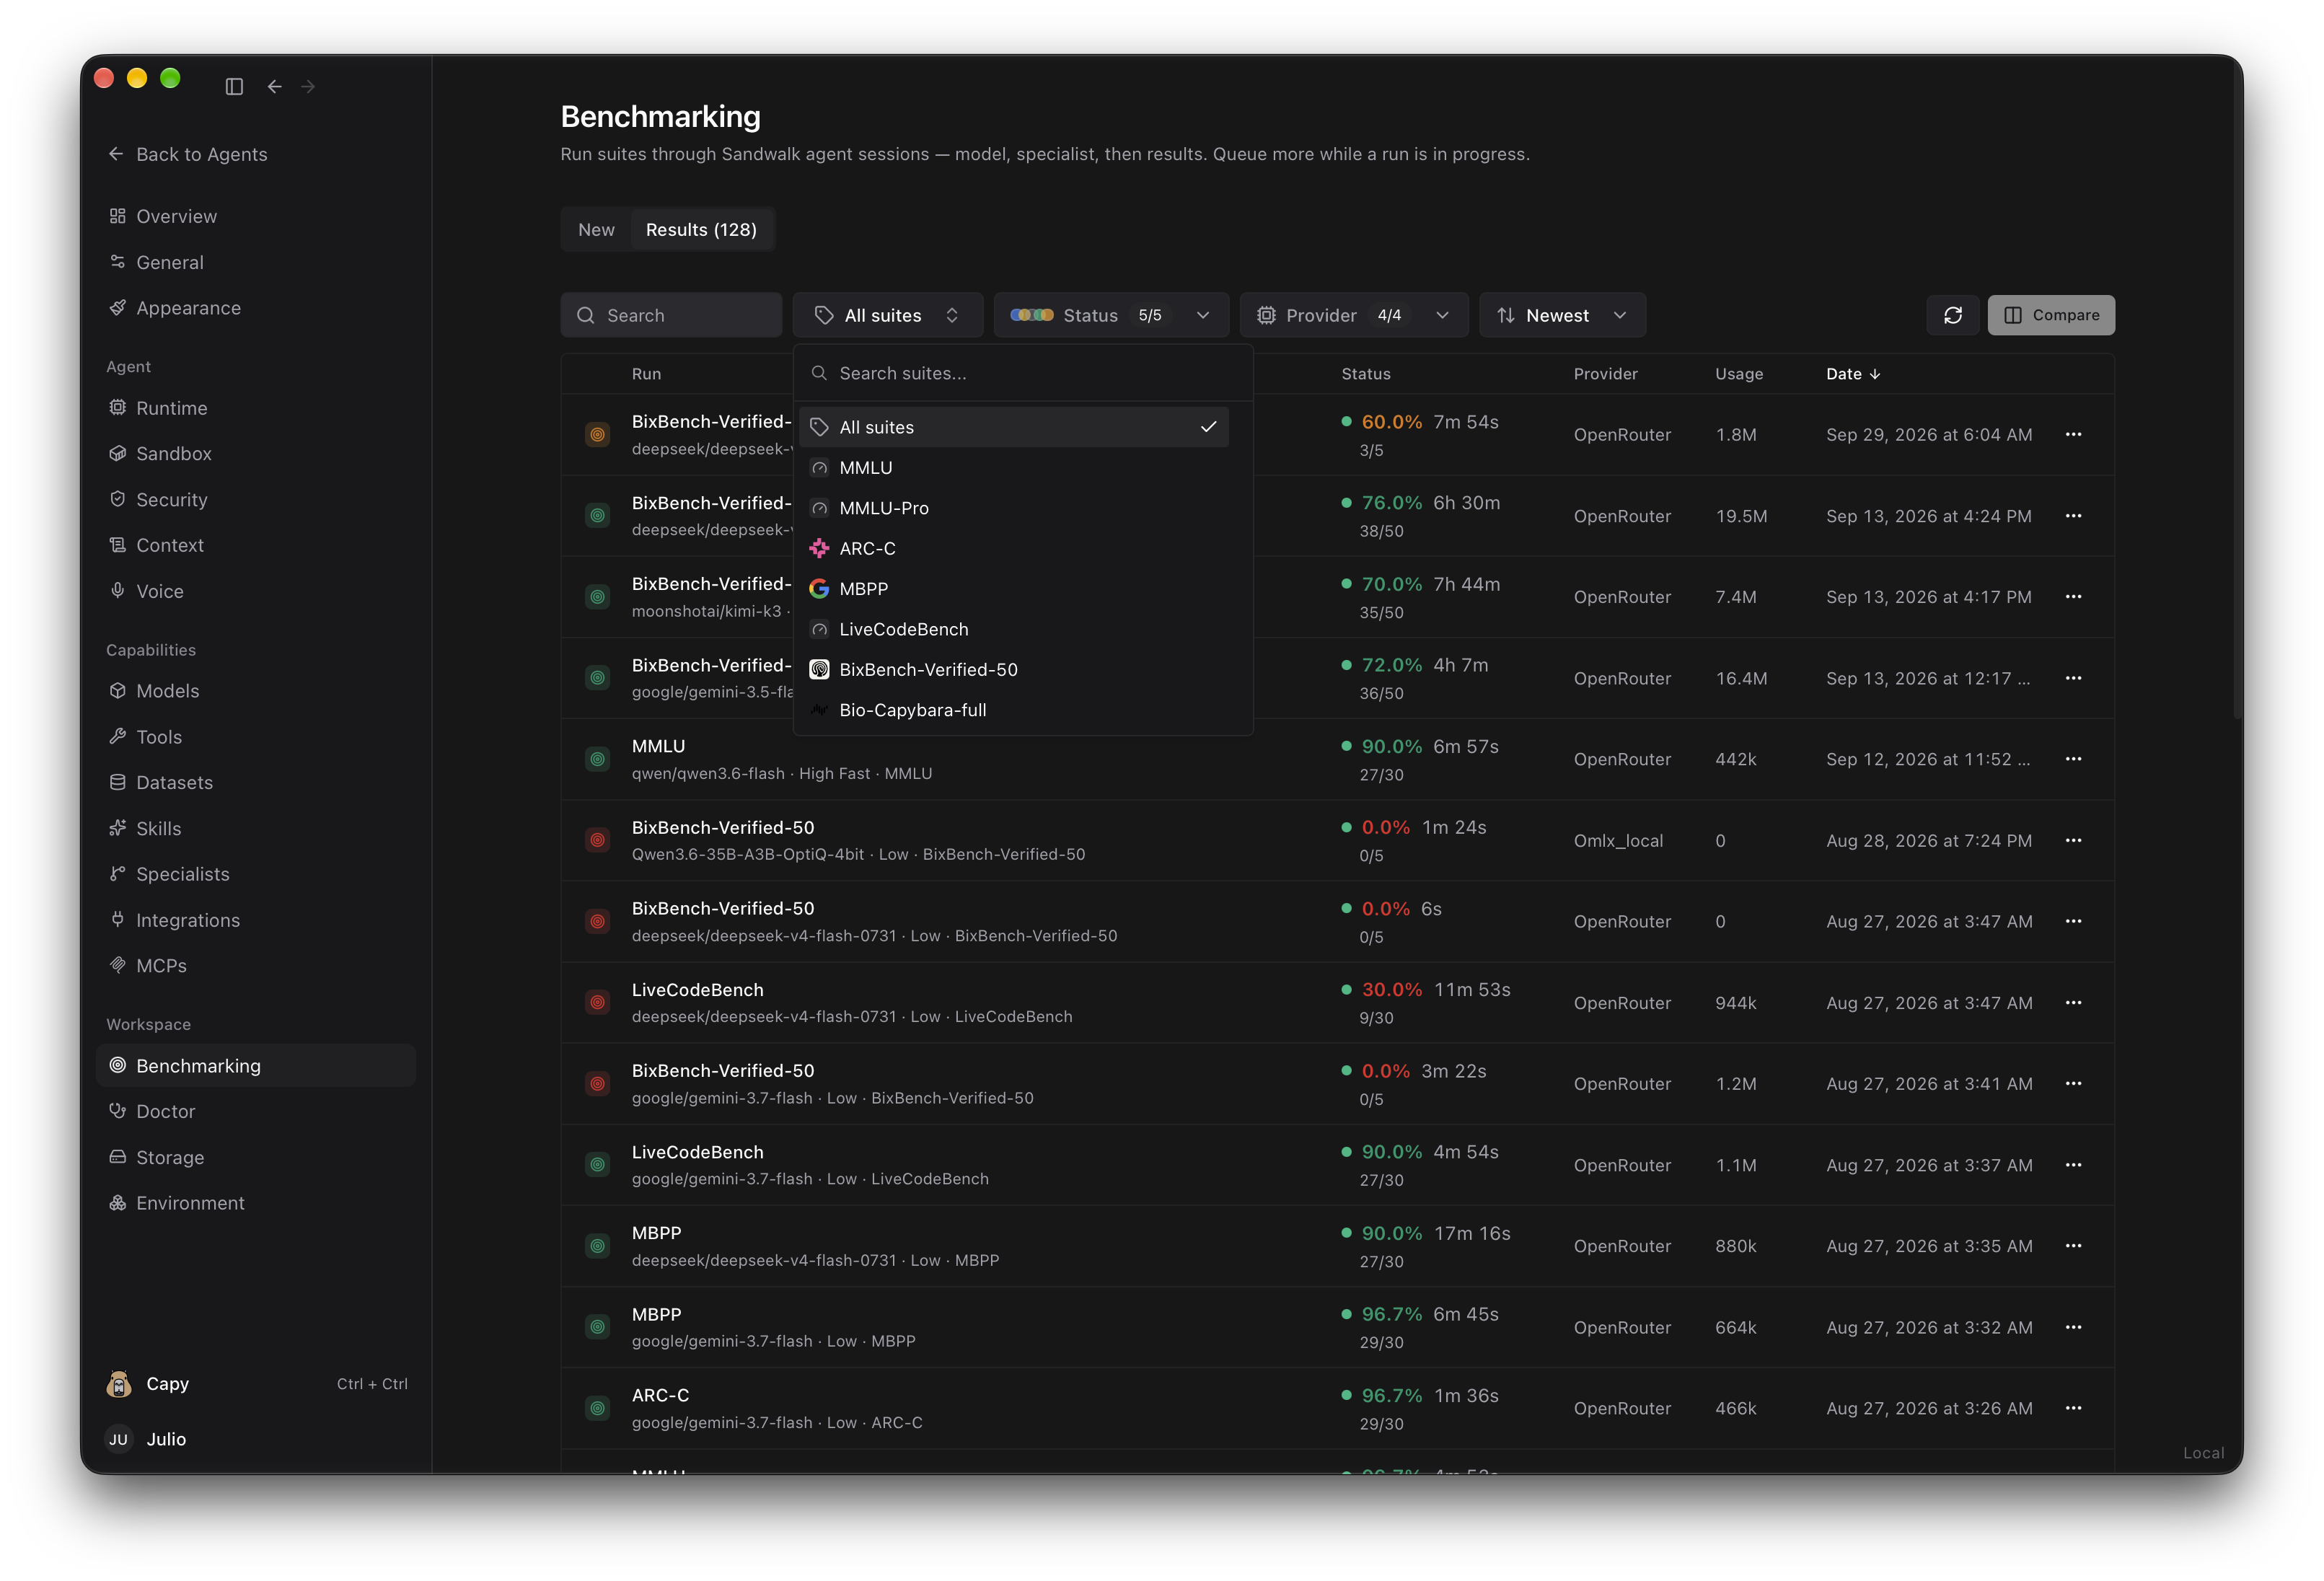The image size is (2324, 1581).
Task: Choose Bio-Capybara-full from suites list
Action: (x=1014, y=710)
